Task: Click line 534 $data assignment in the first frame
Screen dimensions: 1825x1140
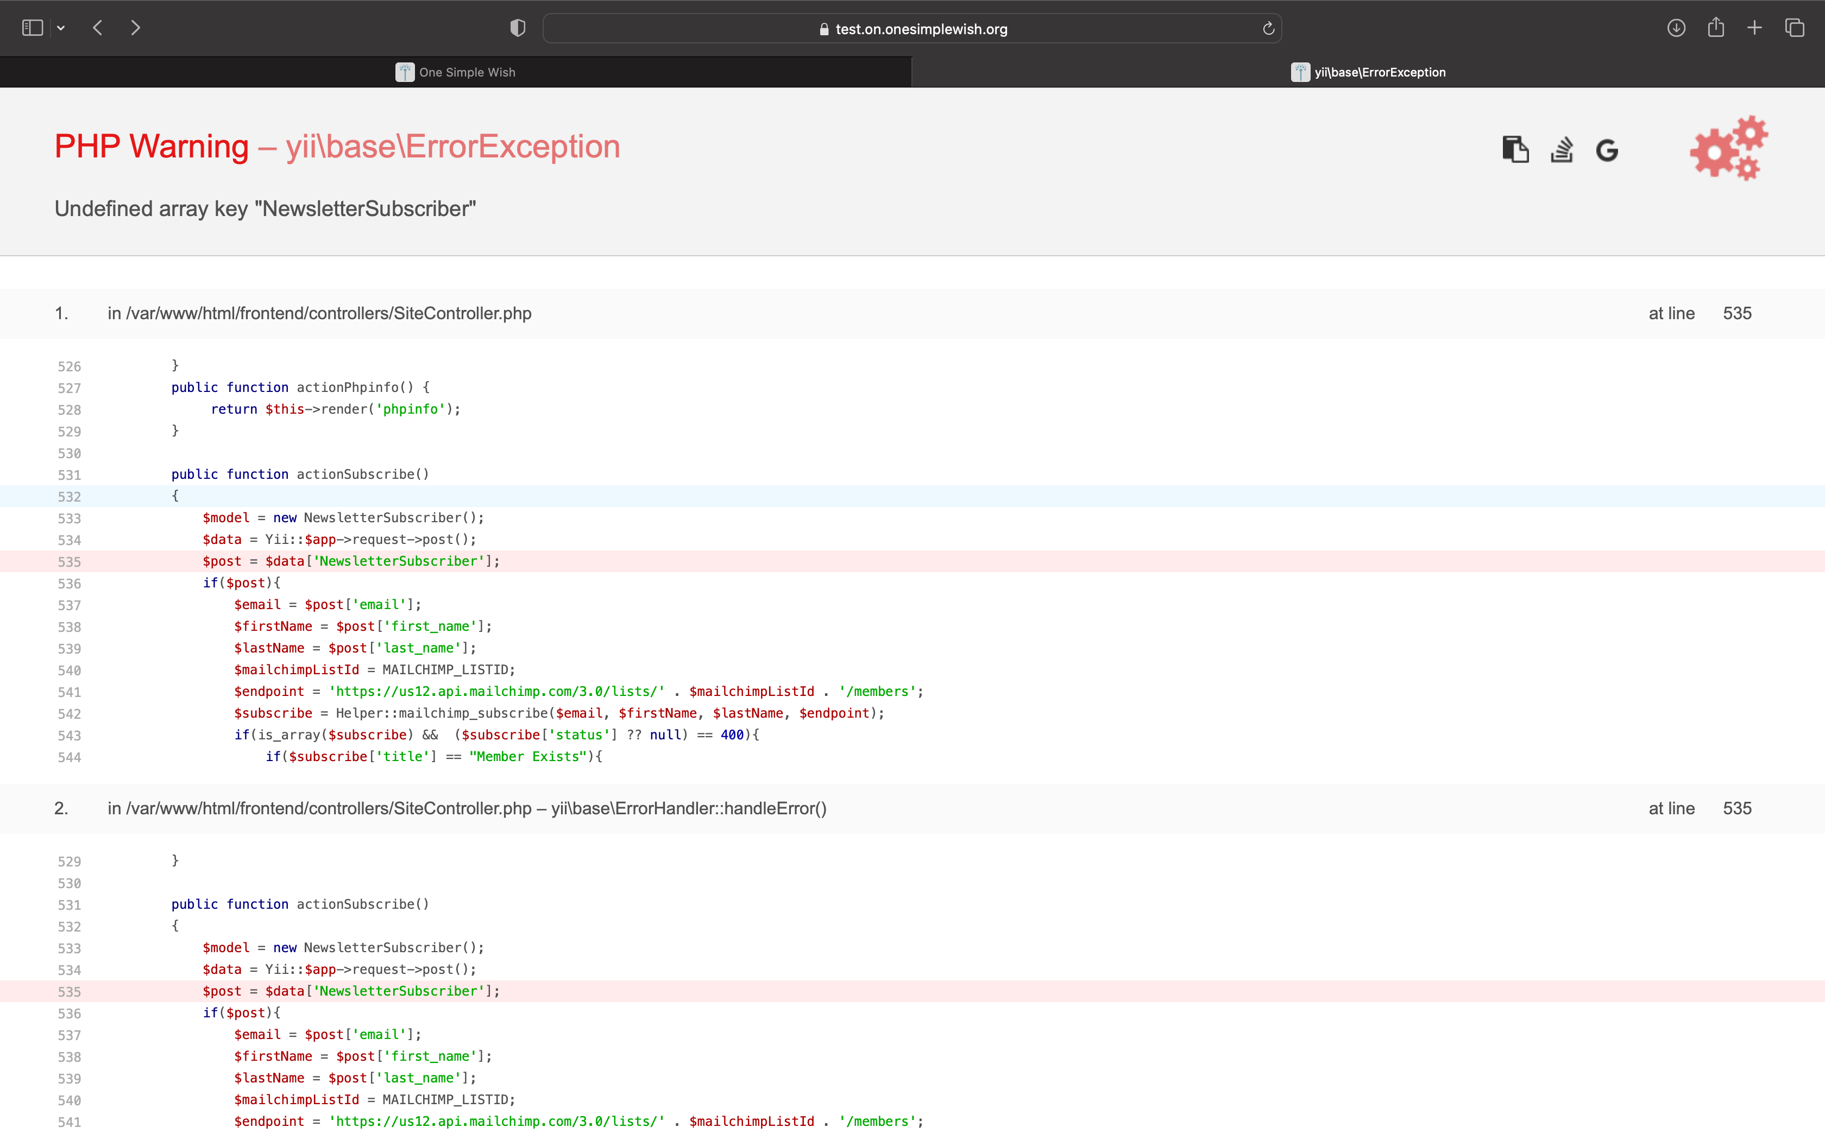Action: pyautogui.click(x=339, y=539)
